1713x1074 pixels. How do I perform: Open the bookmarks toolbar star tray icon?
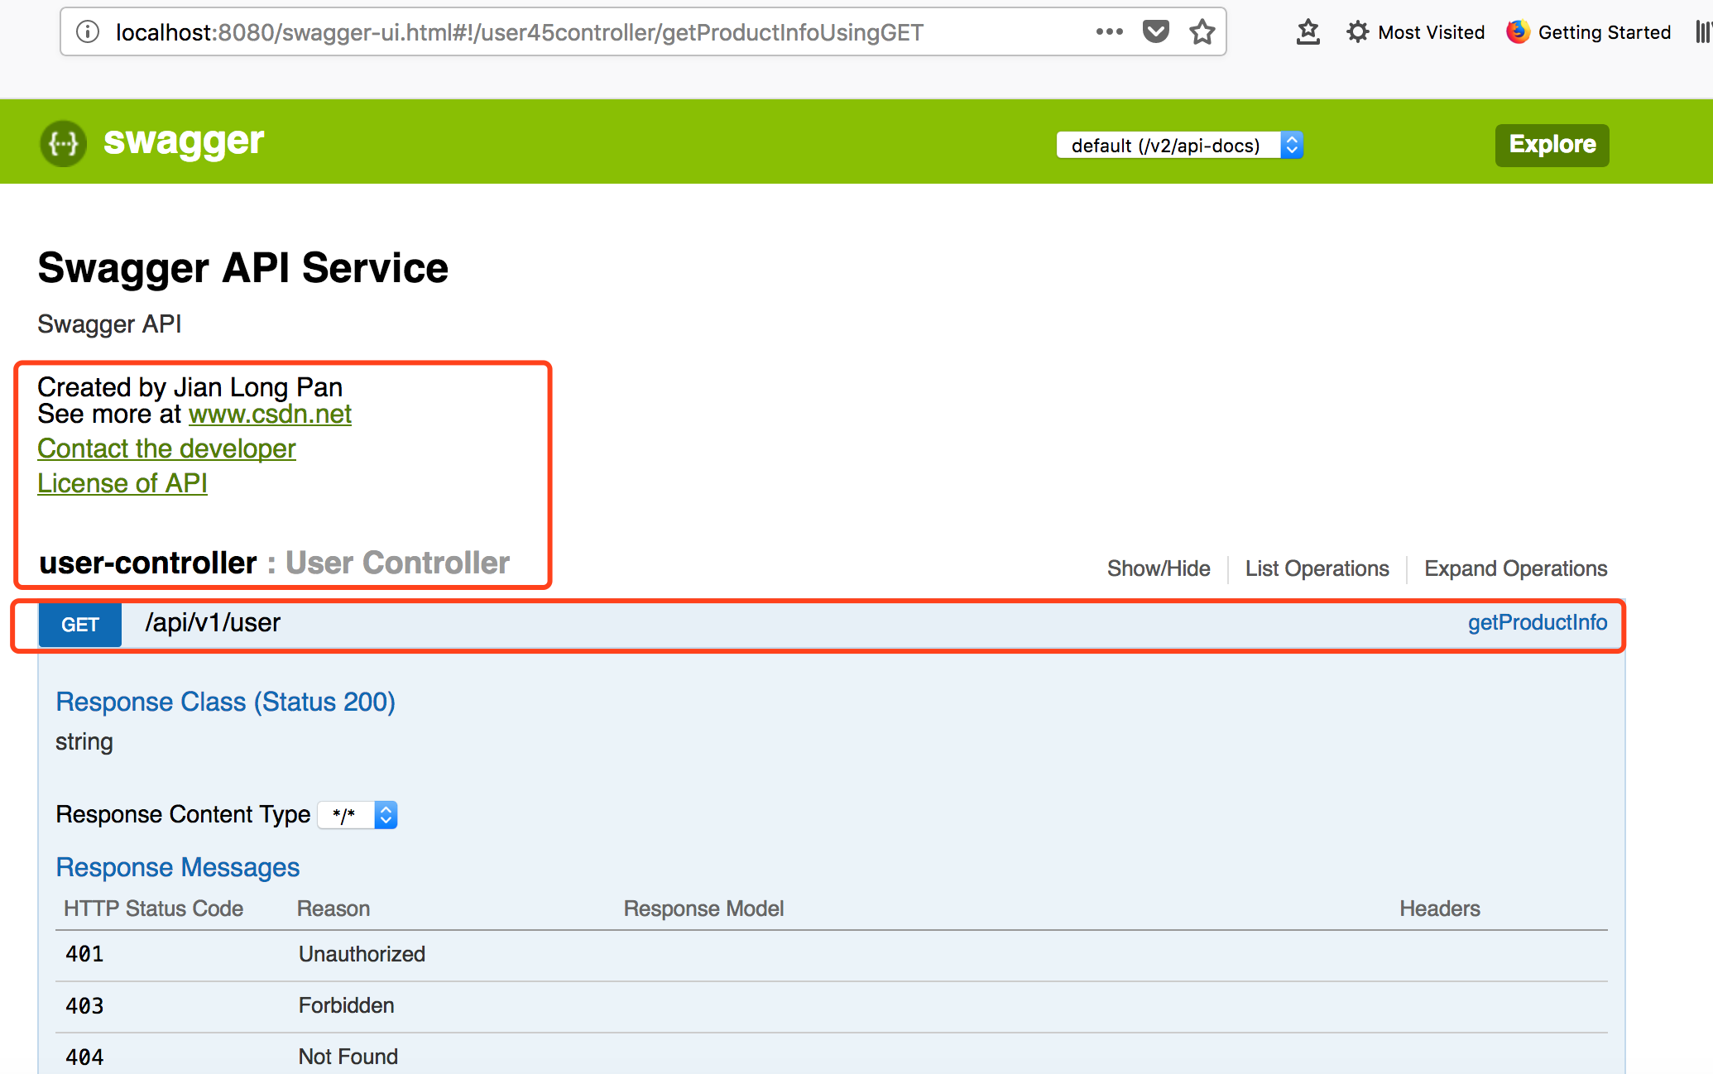(x=1308, y=31)
